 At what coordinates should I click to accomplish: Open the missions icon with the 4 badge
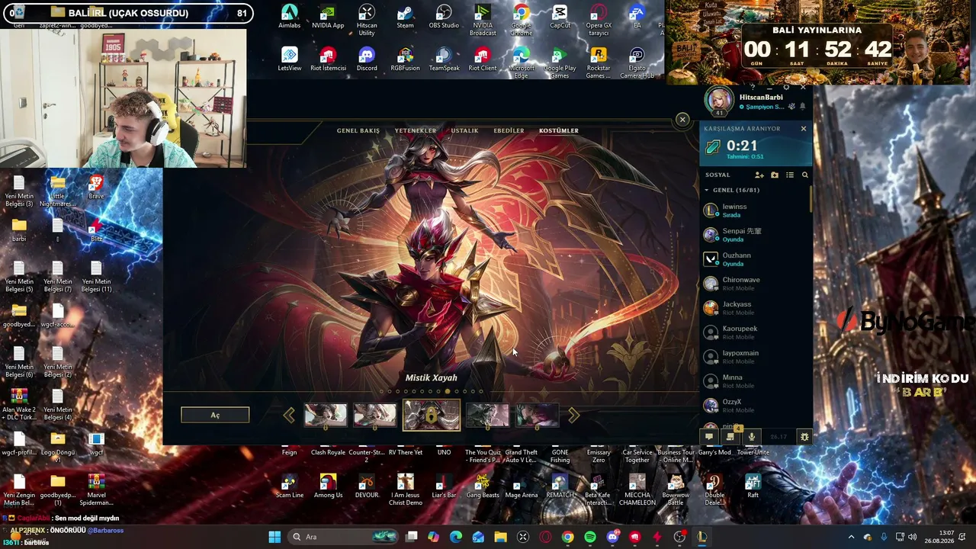click(730, 437)
